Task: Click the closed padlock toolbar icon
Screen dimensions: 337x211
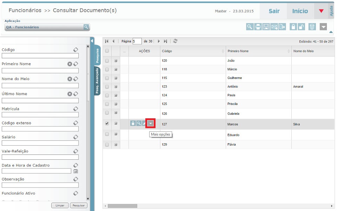Action: (293, 27)
